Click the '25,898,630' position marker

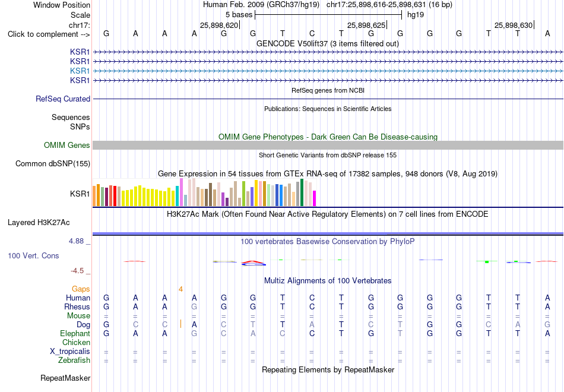pos(514,25)
